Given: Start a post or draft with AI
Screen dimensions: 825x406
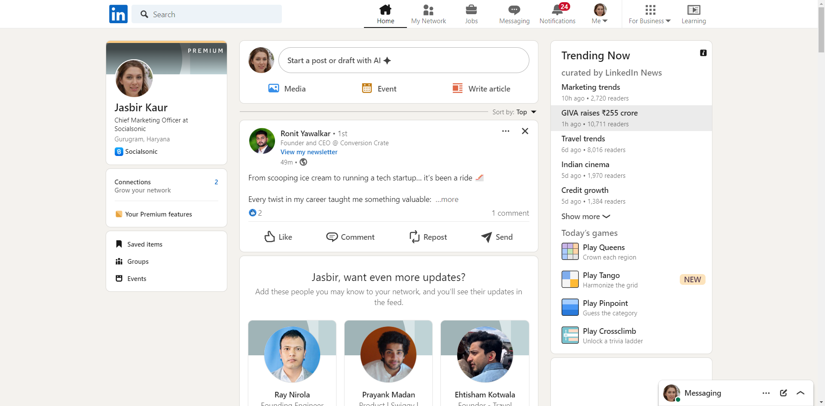Looking at the screenshot, I should point(403,60).
